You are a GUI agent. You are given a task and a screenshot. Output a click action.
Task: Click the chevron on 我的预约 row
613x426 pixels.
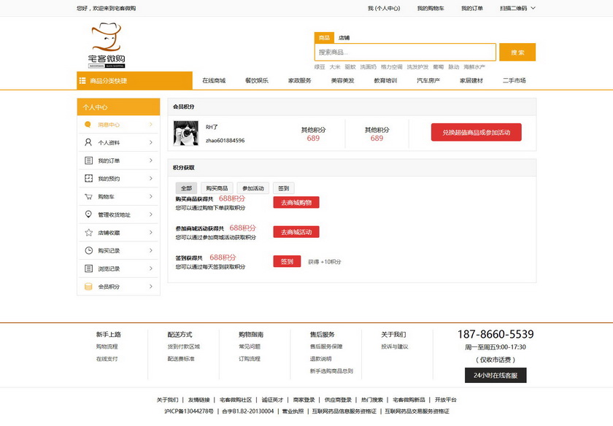point(151,178)
